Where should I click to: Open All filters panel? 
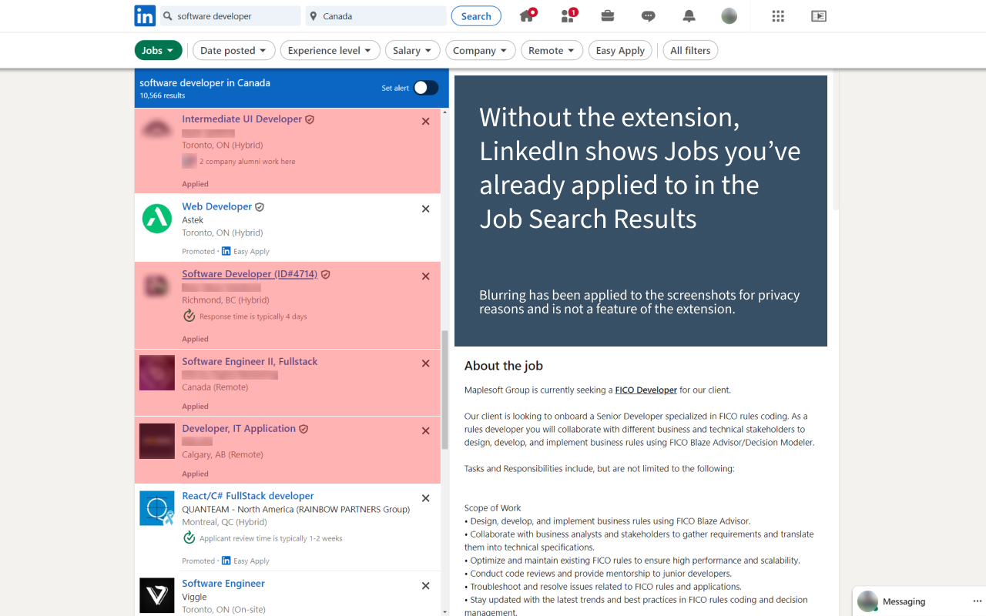pos(690,51)
